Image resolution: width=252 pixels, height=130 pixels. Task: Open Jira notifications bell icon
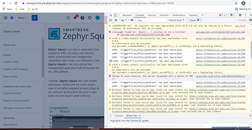pos(75,18)
